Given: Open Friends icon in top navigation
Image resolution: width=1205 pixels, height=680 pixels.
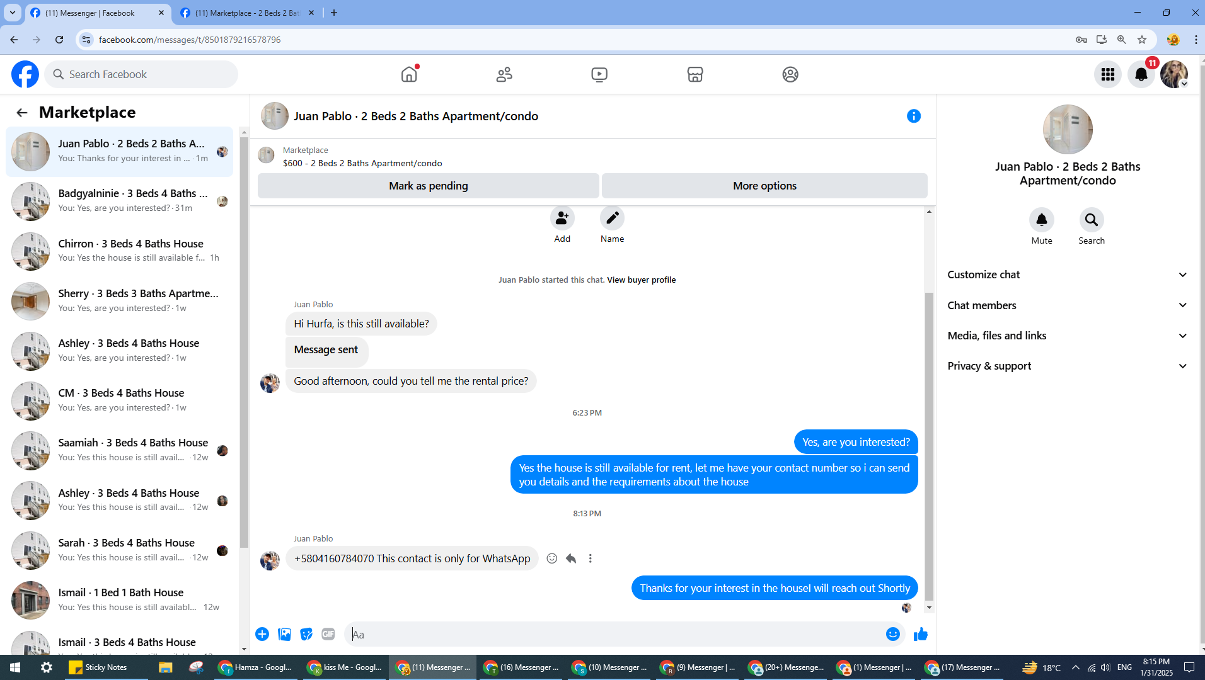Looking at the screenshot, I should 504,74.
